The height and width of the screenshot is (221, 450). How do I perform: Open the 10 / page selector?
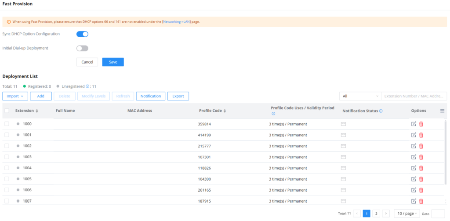click(x=407, y=214)
